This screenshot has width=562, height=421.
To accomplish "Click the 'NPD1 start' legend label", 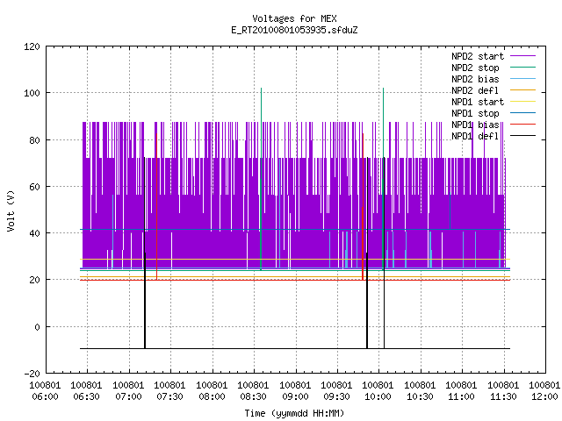I will 478,102.
